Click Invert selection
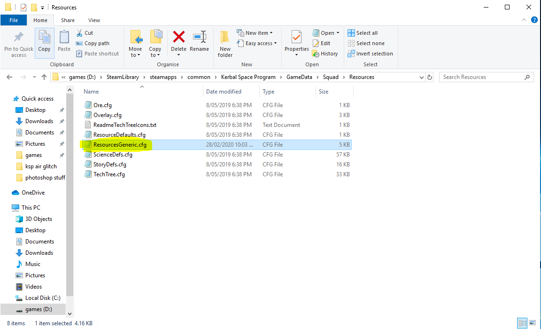The image size is (541, 329). click(x=370, y=54)
